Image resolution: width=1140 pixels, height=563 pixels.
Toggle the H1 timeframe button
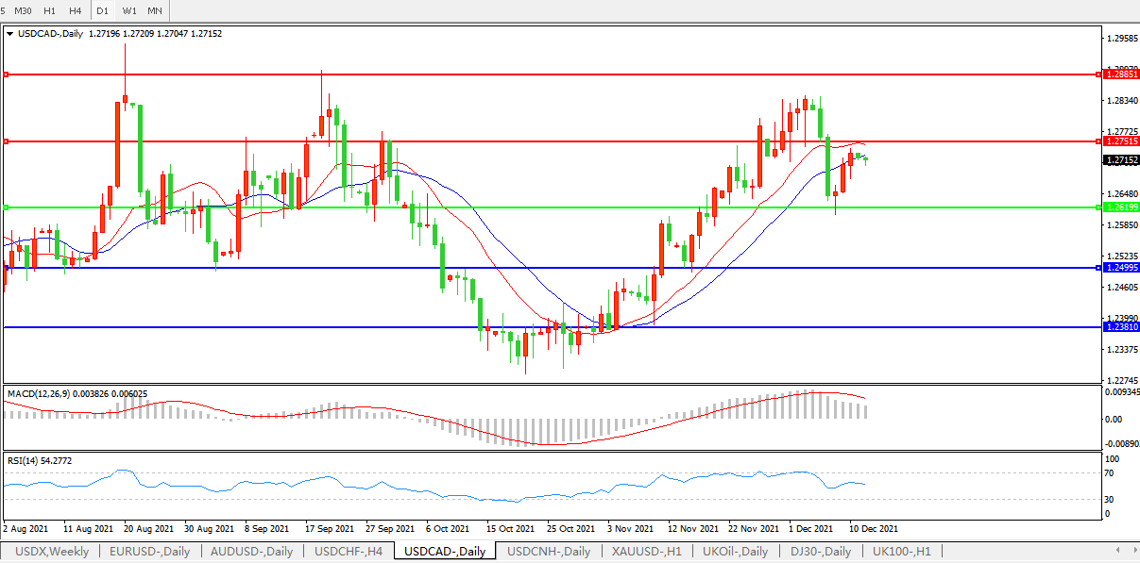click(50, 10)
